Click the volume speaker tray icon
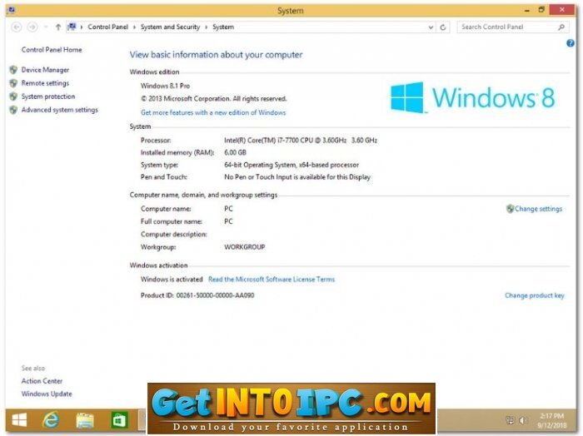Screen dimensions: 583x436 pyautogui.click(x=523, y=420)
